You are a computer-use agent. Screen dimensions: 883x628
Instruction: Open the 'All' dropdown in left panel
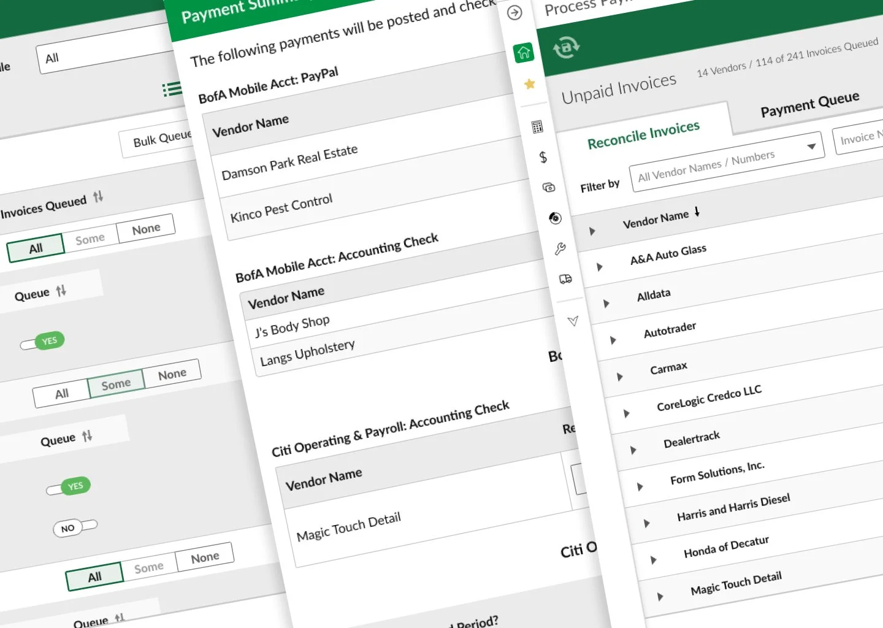[104, 49]
